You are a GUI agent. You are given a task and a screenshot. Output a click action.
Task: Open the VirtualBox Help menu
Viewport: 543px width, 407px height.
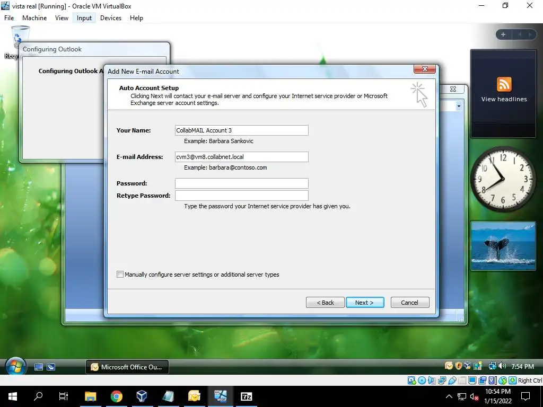[136, 18]
